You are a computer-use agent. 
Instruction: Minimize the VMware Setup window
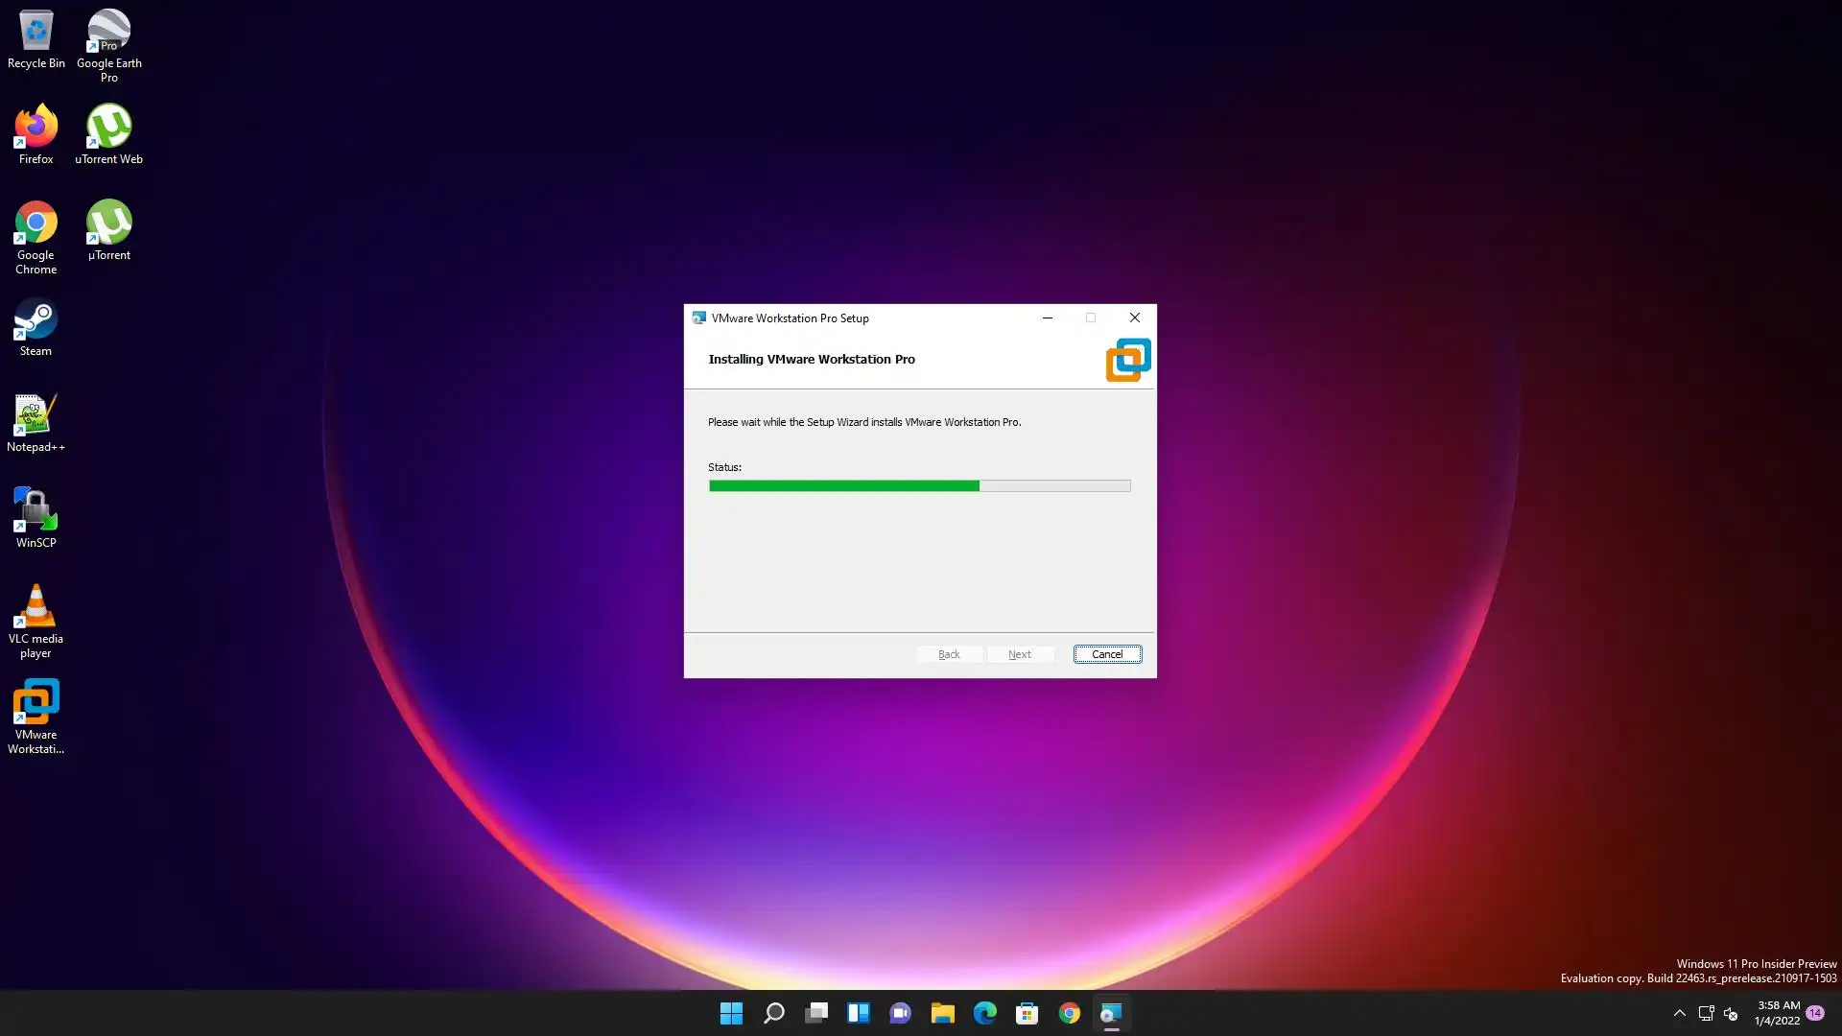pyautogui.click(x=1047, y=318)
